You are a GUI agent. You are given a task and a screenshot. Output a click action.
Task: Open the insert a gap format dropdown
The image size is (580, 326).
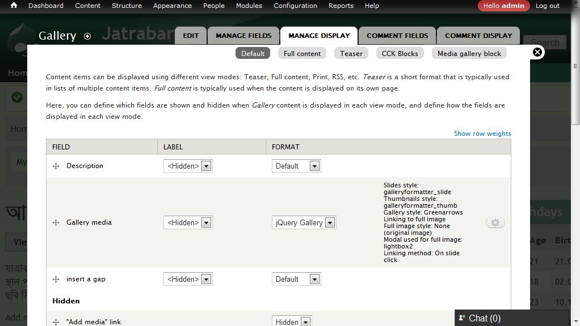tap(296, 279)
